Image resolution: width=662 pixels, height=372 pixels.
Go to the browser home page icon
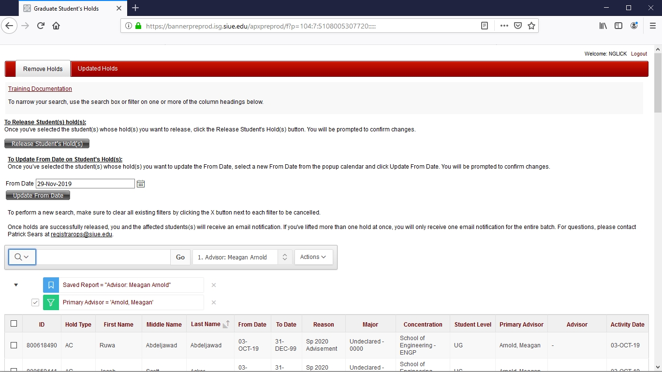pos(56,26)
